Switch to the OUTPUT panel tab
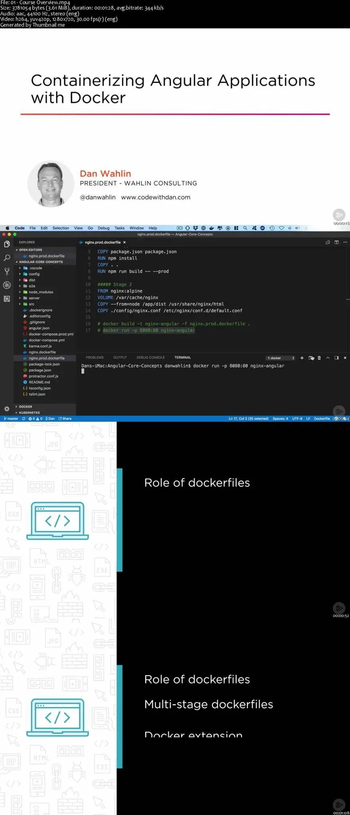Screen dimensions: 350x815 click(x=120, y=358)
